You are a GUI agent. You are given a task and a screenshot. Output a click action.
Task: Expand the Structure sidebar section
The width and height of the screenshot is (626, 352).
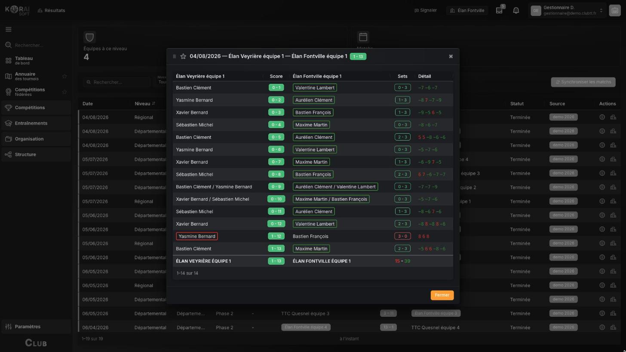(36, 155)
